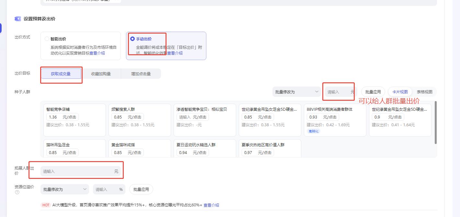Open 批量修改为 dropdown in 种子人群 row
The width and height of the screenshot is (460, 217).
point(297,92)
